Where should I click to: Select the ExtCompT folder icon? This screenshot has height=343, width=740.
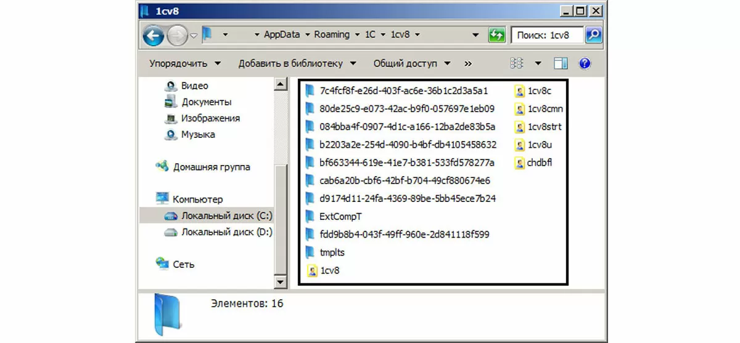(310, 216)
